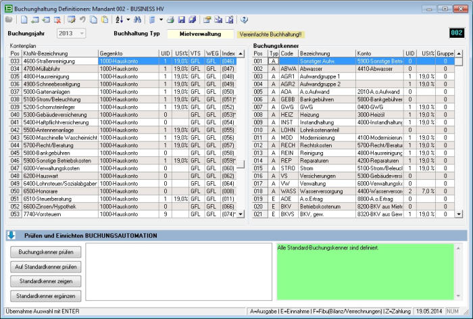Open search with the binoculars icon
Viewport: 473px width, 319px height.
pyautogui.click(x=137, y=20)
